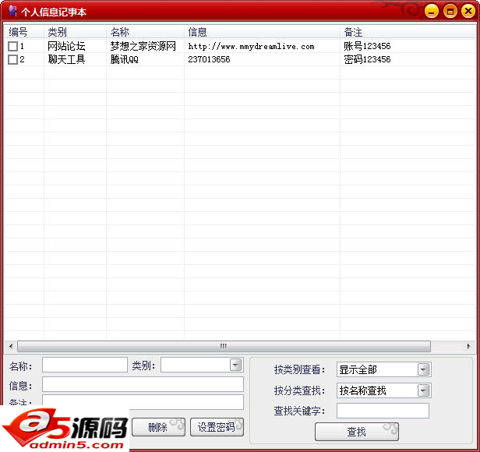
Task: Click the notebook app icon in title bar
Action: coord(12,11)
